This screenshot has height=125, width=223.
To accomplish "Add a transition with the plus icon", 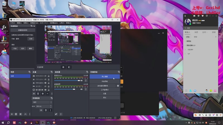I will (x=41, y=110).
